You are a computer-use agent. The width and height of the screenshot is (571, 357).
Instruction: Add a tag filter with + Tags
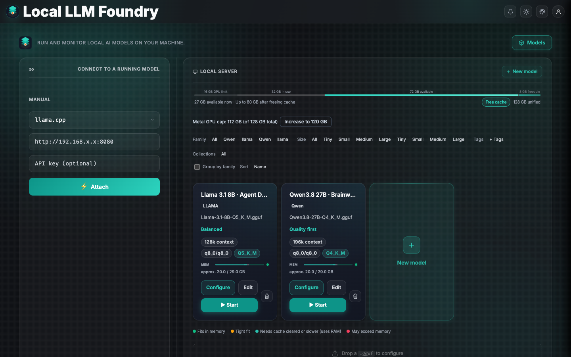(496, 139)
